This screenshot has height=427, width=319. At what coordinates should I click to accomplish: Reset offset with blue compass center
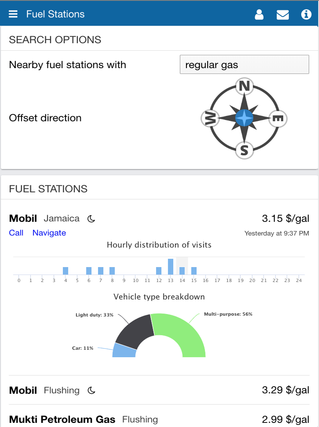[244, 118]
